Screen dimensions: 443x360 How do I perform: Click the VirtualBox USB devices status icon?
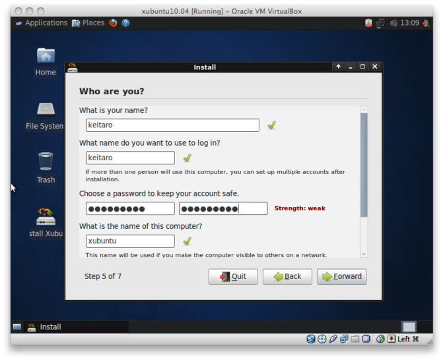click(333, 339)
